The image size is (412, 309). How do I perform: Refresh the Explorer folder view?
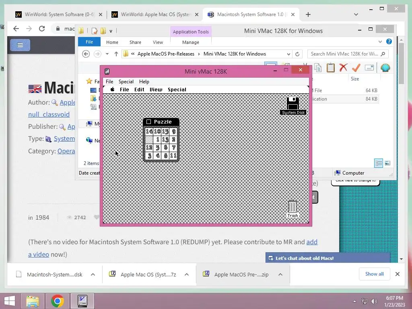[297, 54]
